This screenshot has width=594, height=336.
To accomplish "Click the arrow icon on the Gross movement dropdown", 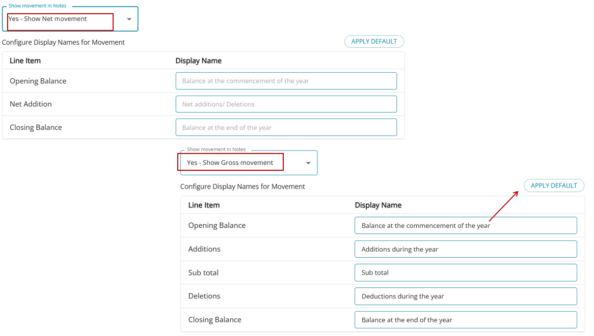I will (x=308, y=163).
